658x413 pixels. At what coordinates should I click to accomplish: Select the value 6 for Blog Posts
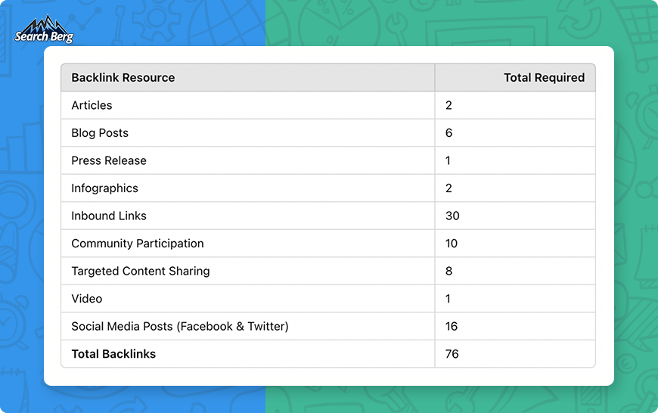(448, 133)
